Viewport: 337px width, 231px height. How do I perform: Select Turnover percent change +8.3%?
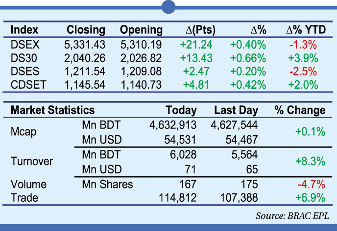[311, 162]
